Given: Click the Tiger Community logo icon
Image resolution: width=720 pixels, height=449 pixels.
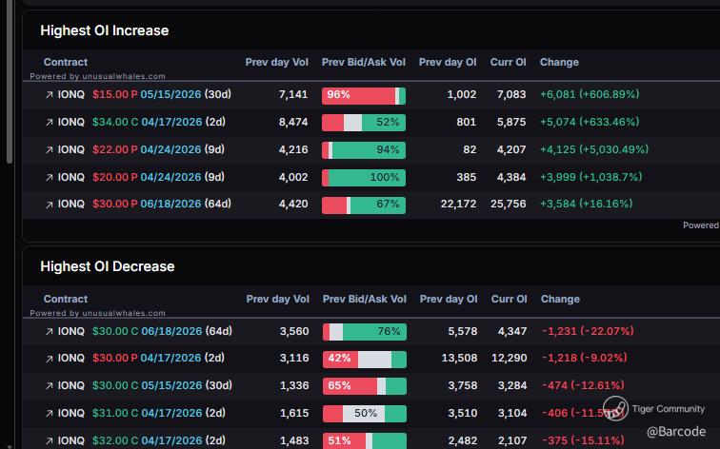Looking at the screenshot, I should (x=615, y=409).
